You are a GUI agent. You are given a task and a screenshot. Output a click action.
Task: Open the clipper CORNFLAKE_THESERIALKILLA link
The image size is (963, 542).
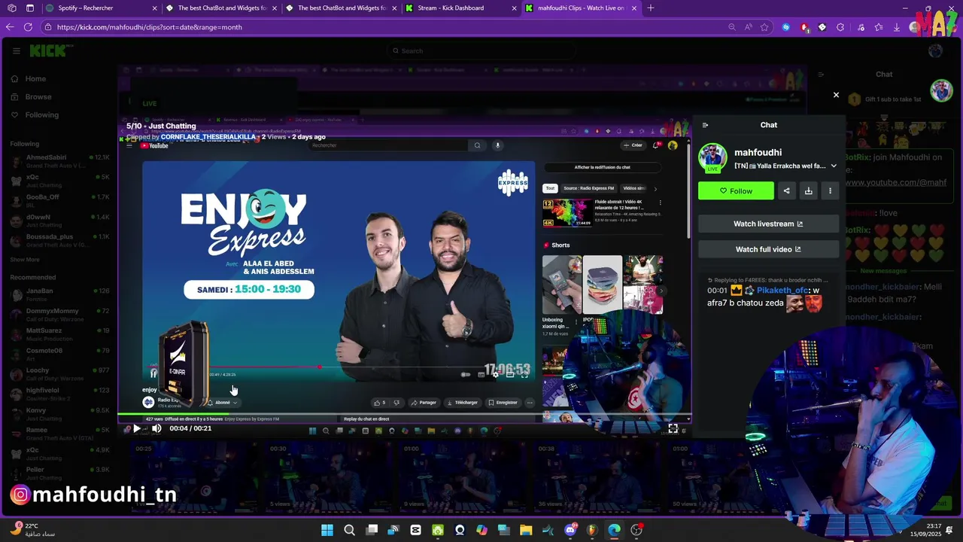[x=208, y=137]
